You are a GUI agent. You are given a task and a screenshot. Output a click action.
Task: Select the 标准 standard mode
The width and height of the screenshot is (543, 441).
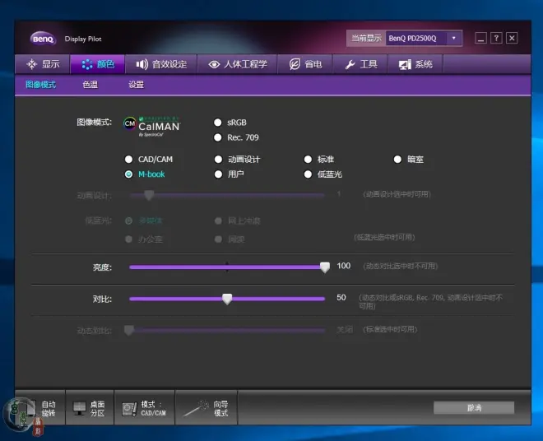[308, 160]
